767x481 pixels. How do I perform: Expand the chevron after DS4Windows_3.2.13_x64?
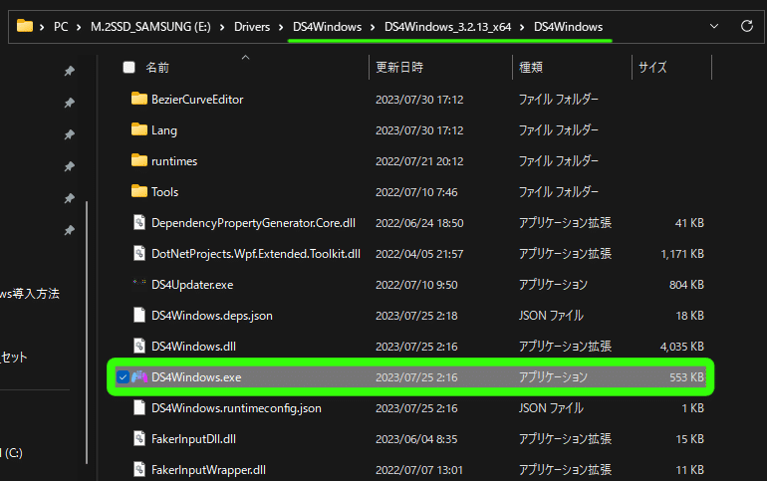point(522,27)
